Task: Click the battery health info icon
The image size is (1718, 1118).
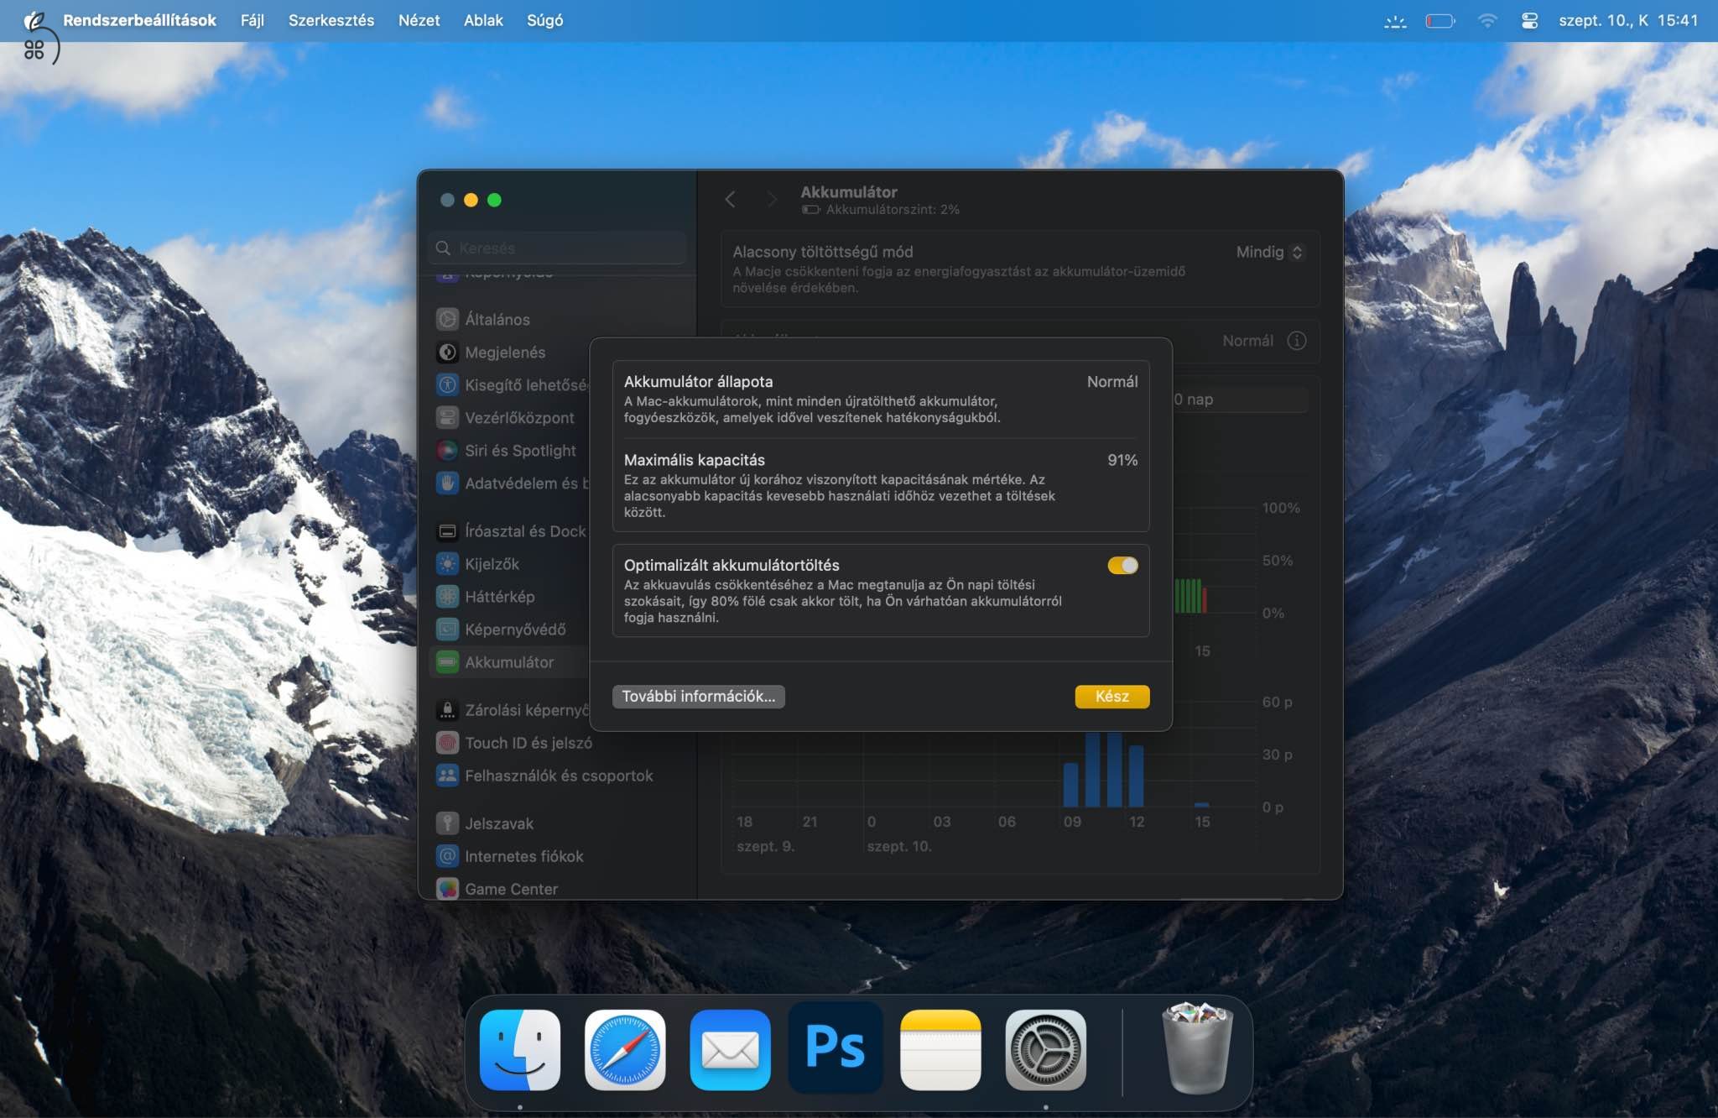Action: click(1296, 340)
